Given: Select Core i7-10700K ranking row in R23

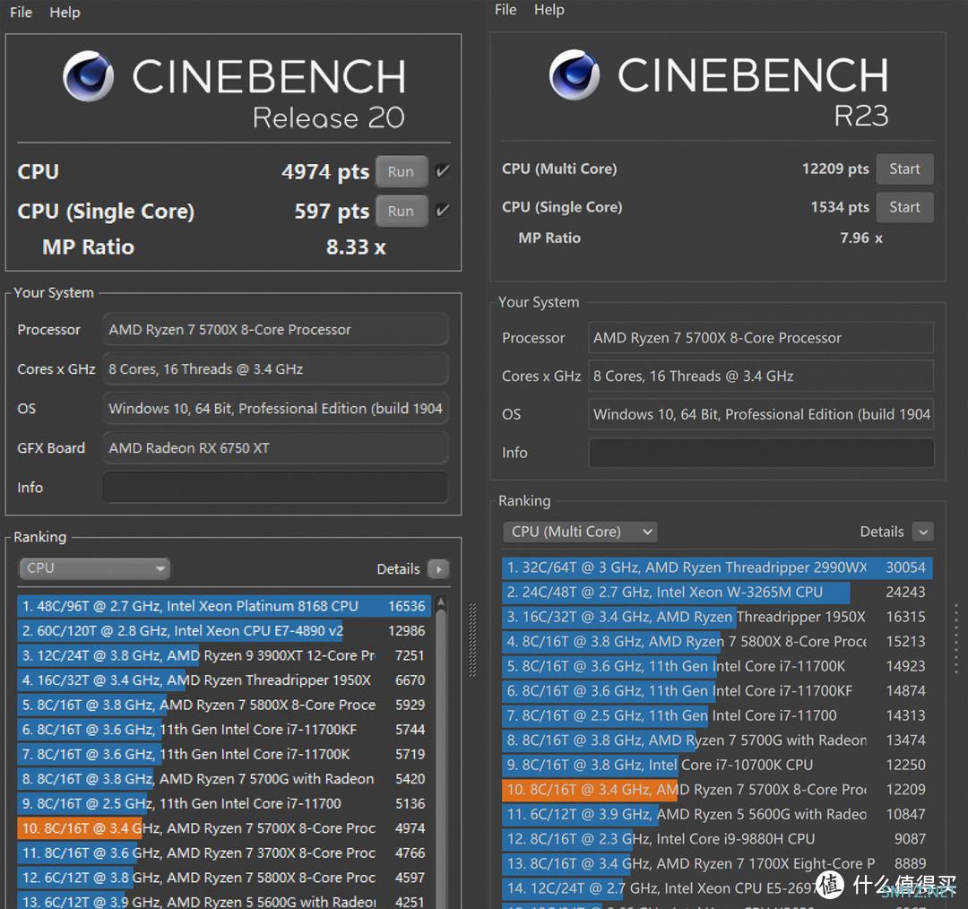Looking at the screenshot, I should point(717,765).
